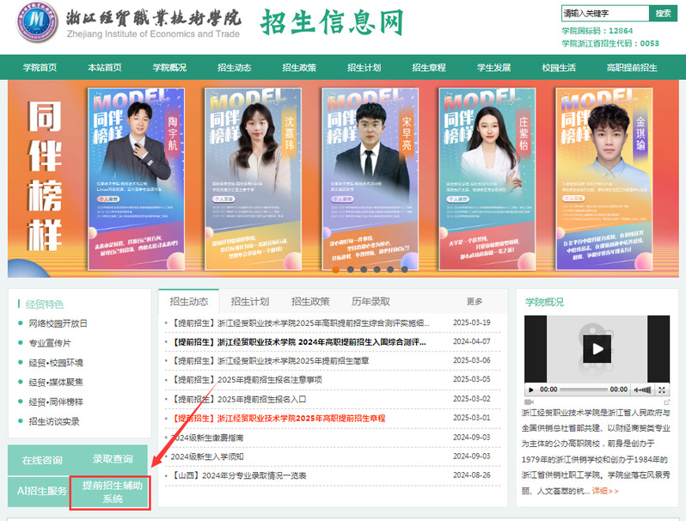This screenshot has height=521, width=686.
Task: Select the first banner carousel dot
Action: (x=336, y=269)
